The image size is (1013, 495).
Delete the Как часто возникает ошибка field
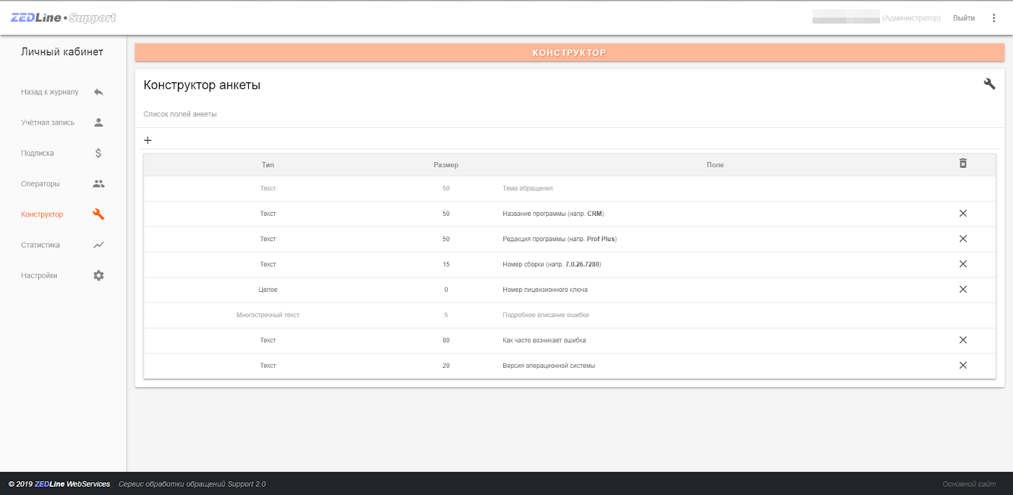(963, 340)
